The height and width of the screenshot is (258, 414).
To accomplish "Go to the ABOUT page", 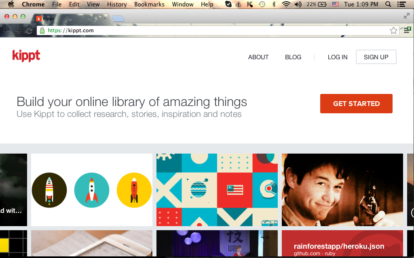I will (258, 57).
